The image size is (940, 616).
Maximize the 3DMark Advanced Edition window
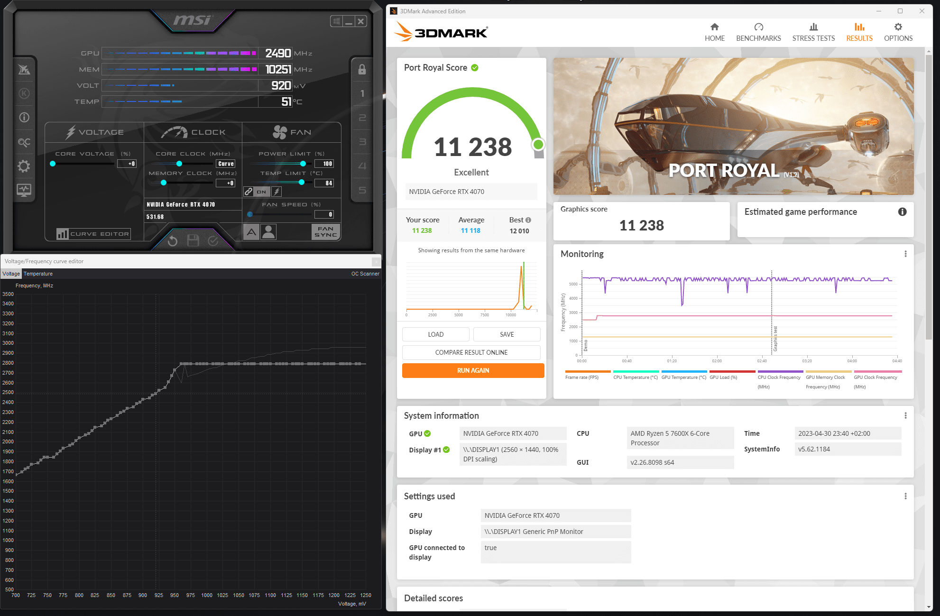click(900, 11)
